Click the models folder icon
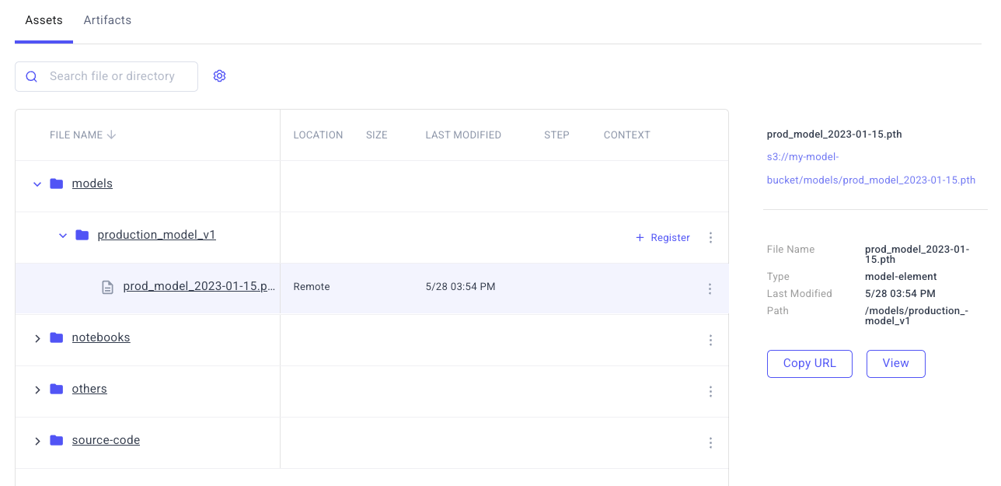The height and width of the screenshot is (486, 1001). [56, 183]
